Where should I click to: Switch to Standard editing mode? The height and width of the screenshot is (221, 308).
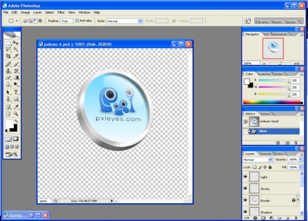pos(8,139)
